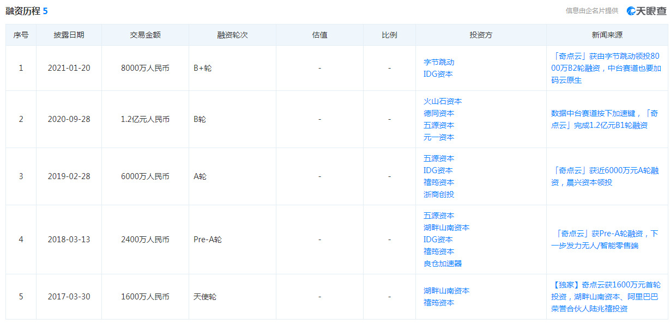Open the 字节跳动 investor link
The height and width of the screenshot is (325, 670).
[439, 62]
